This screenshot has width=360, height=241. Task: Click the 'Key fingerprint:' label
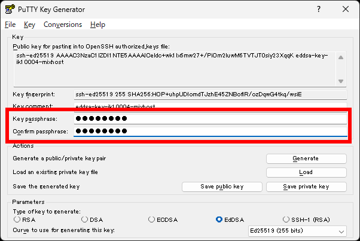(x=33, y=94)
